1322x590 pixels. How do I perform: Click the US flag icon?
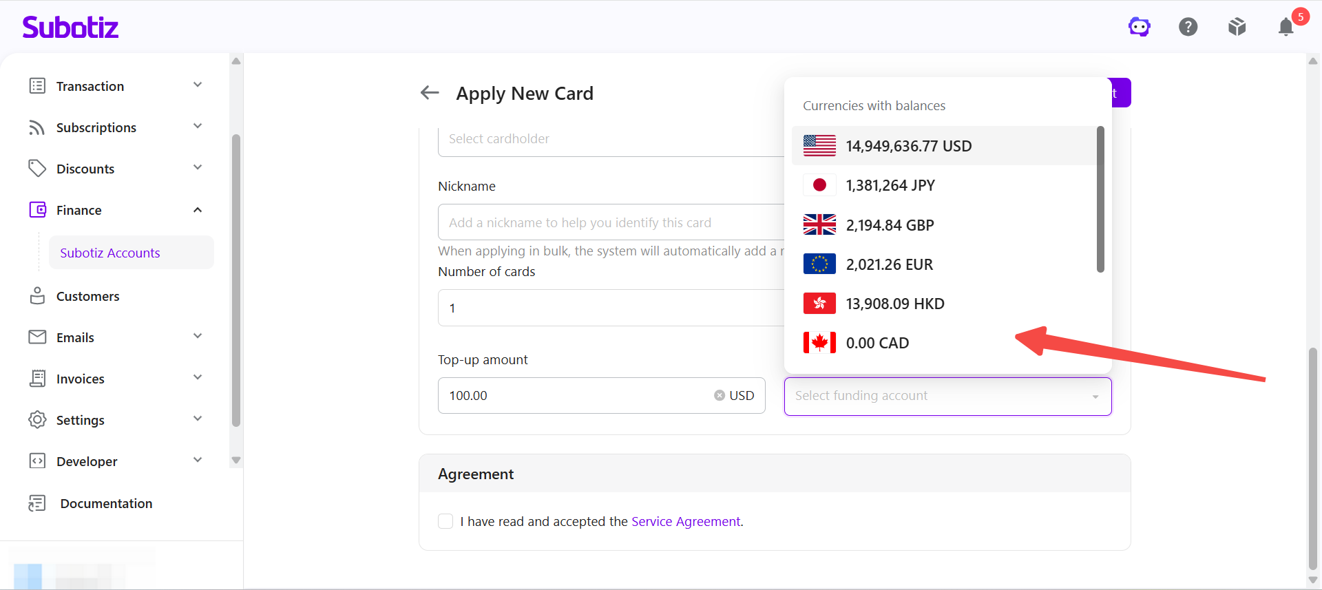point(819,146)
